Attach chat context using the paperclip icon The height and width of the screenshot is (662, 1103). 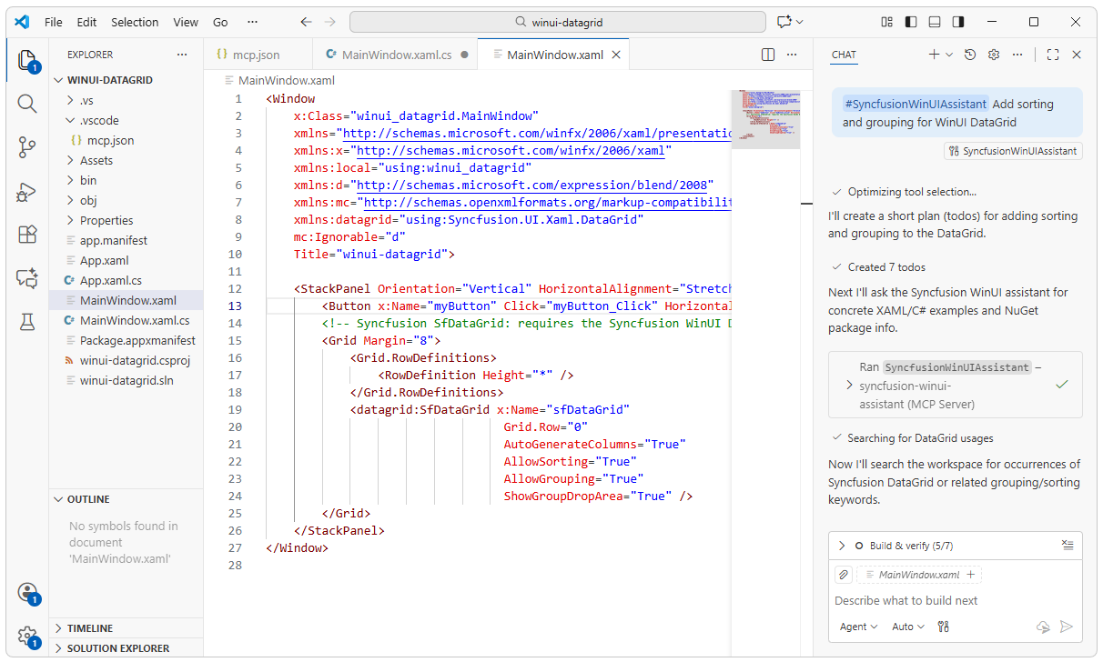click(843, 574)
